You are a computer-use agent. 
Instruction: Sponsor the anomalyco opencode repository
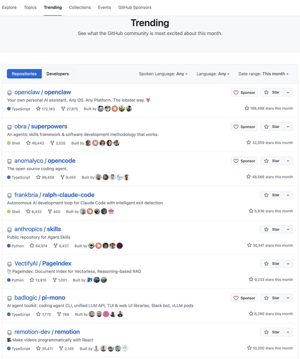click(244, 161)
